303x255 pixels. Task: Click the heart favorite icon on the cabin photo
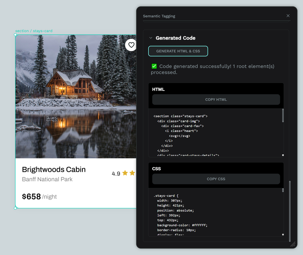131,45
